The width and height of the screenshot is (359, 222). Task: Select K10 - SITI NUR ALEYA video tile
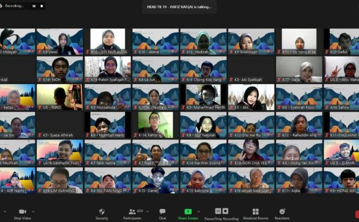pos(108,41)
